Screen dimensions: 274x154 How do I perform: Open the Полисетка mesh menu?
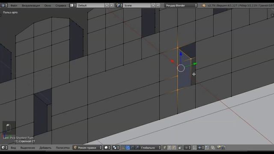coord(63,148)
